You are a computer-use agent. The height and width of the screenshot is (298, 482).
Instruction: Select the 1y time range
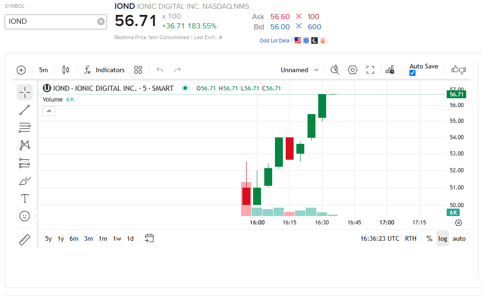click(61, 239)
